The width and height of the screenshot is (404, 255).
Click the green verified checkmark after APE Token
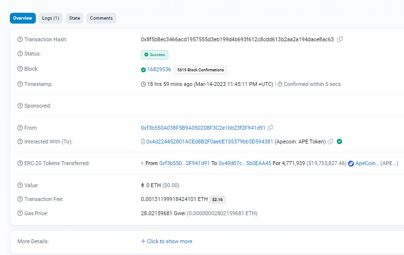[339, 142]
